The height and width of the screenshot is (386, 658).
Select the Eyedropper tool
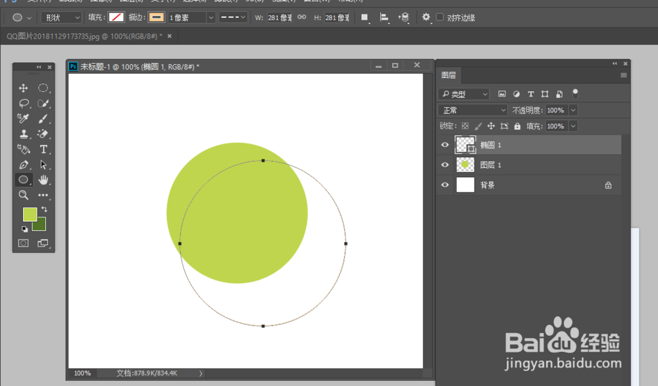tap(23, 118)
